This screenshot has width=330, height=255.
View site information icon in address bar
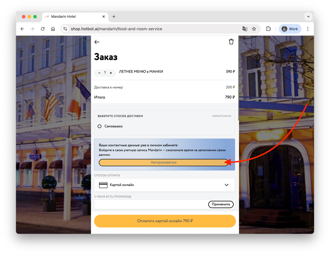[x=65, y=29]
